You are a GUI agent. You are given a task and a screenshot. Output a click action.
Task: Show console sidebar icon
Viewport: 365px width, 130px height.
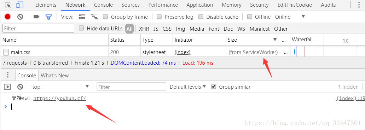(7, 87)
